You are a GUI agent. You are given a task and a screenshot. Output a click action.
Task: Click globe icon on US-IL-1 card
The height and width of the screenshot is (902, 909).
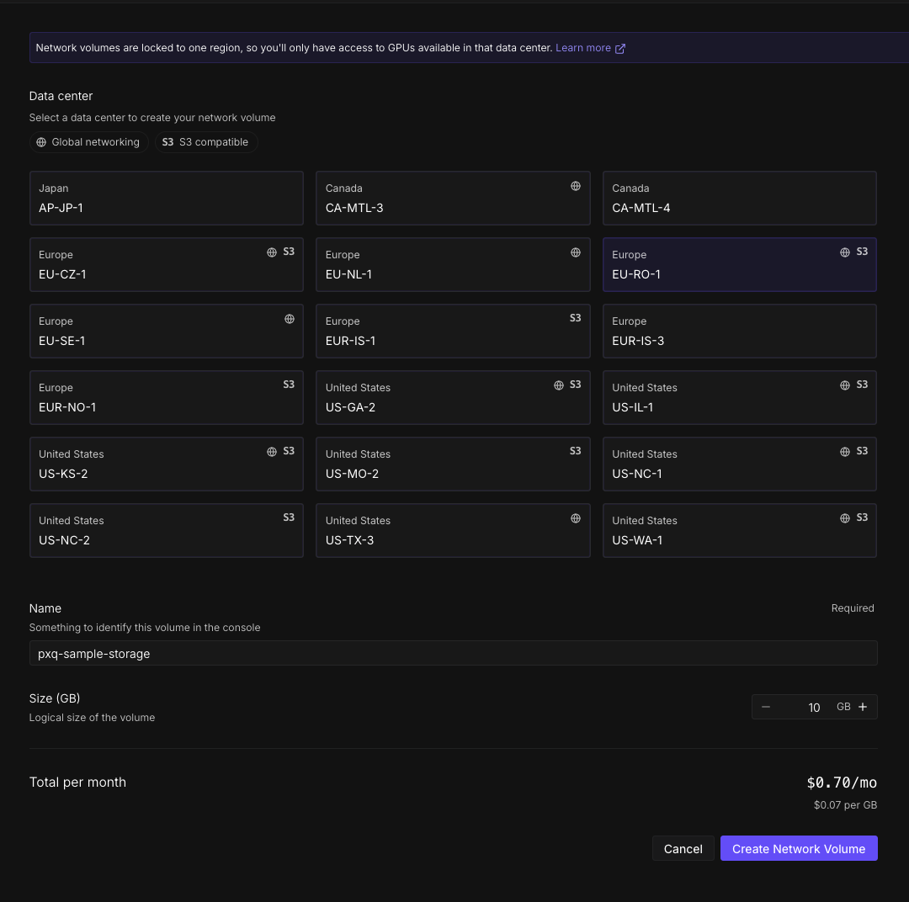pos(845,385)
